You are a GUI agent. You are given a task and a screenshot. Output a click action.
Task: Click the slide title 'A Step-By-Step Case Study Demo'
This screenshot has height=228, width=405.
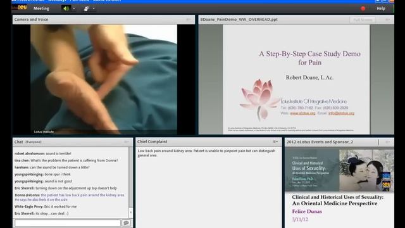(309, 54)
